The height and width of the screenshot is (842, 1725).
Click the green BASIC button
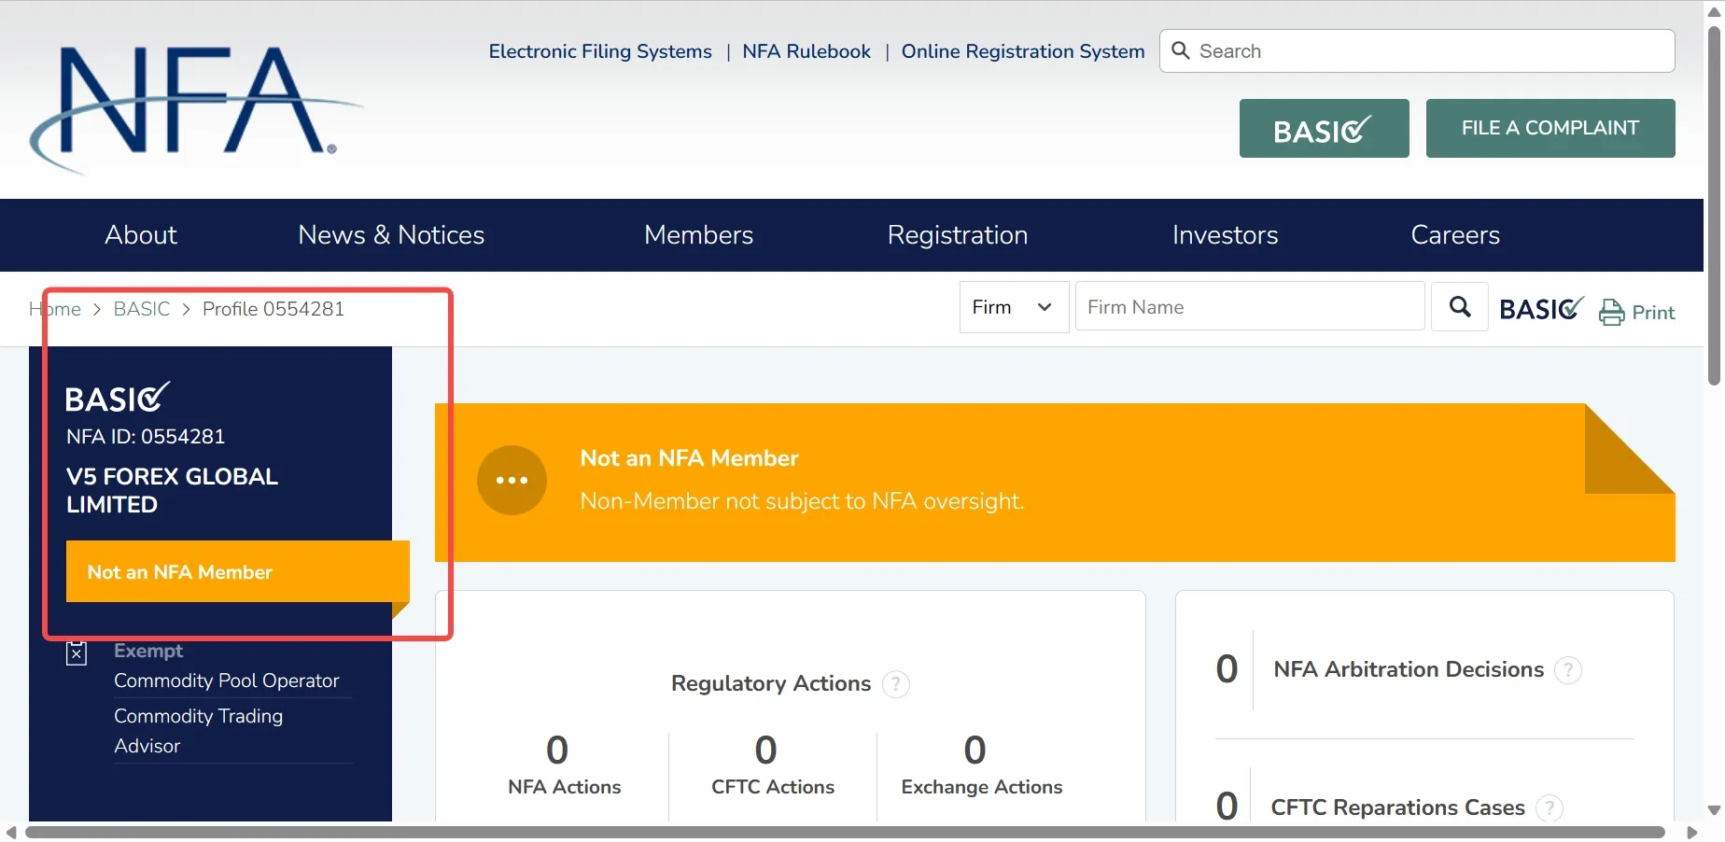point(1325,128)
